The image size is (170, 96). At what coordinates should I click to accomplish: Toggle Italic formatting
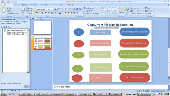[40, 13]
